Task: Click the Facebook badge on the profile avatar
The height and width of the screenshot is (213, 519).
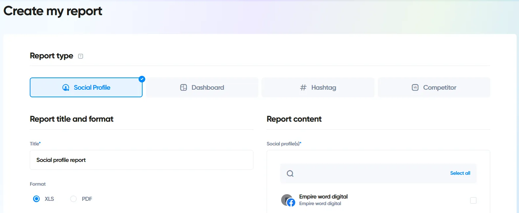Action: 291,202
